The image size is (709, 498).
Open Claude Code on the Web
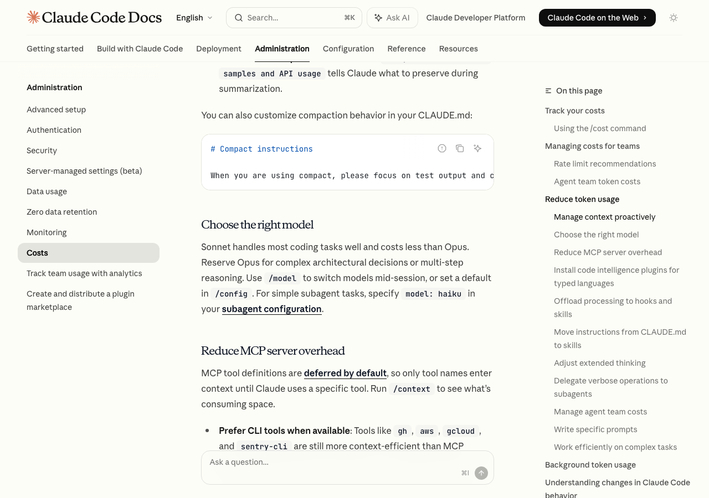[x=597, y=18]
